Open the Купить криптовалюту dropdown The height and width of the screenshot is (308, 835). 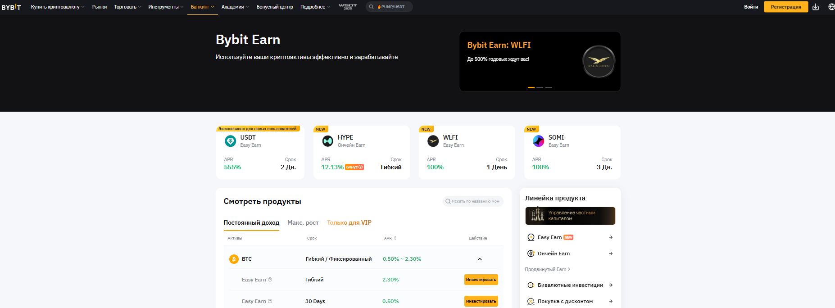[x=57, y=7]
